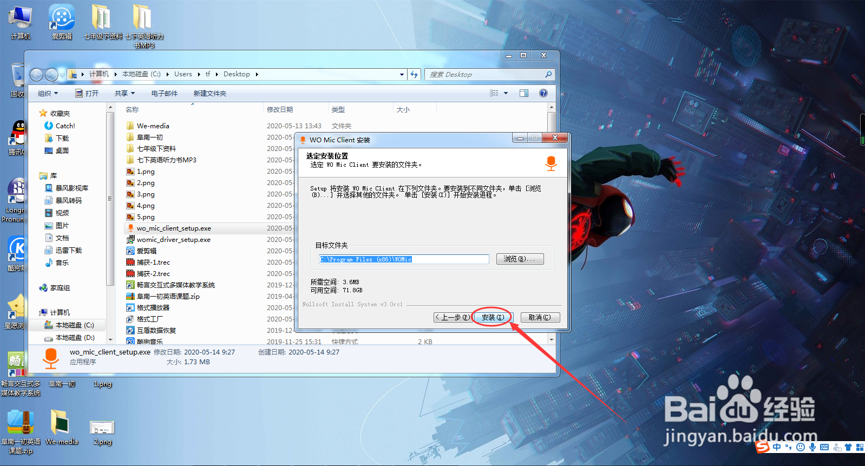The width and height of the screenshot is (865, 466).
Task: Select 畅言交互式多媒体教学系统 shortcut icon in list
Action: [130, 285]
